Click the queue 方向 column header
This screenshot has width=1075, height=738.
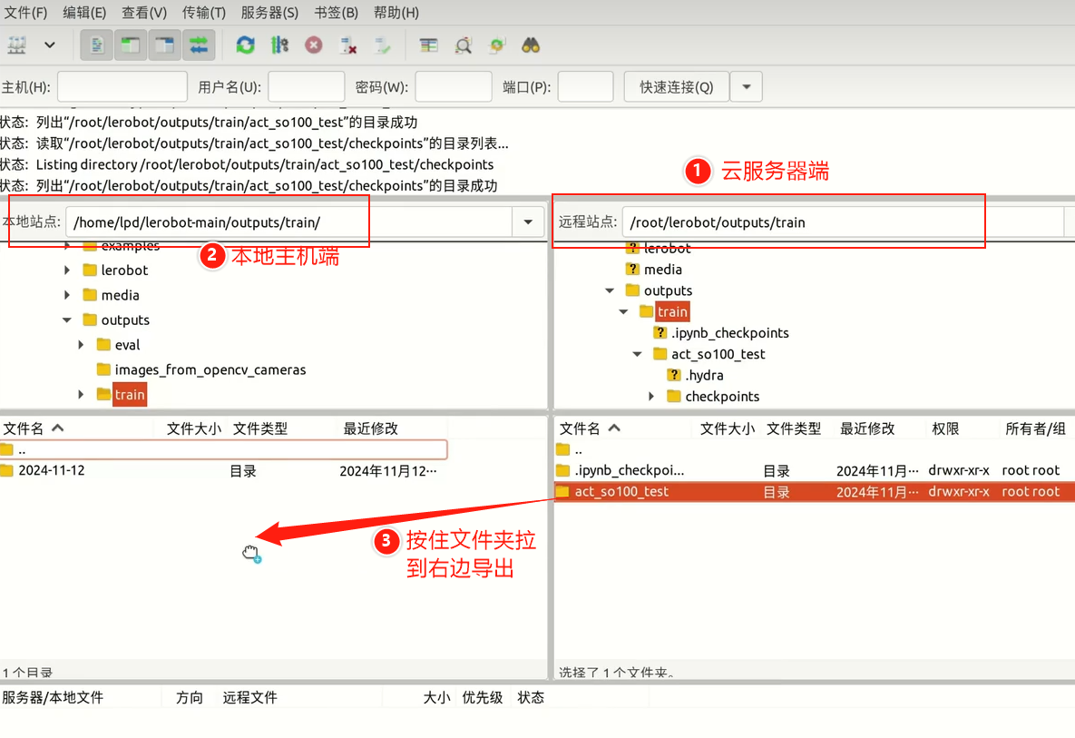coord(190,697)
